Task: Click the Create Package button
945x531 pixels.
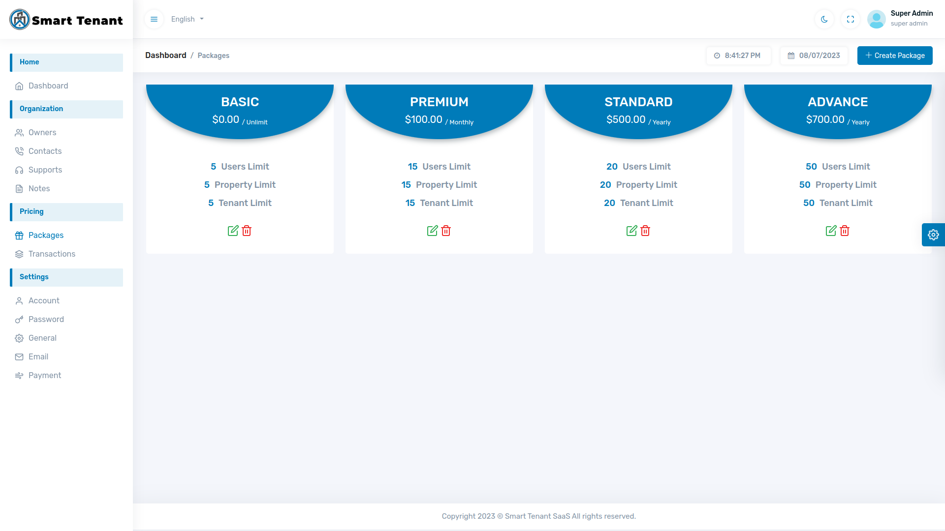Action: click(895, 56)
